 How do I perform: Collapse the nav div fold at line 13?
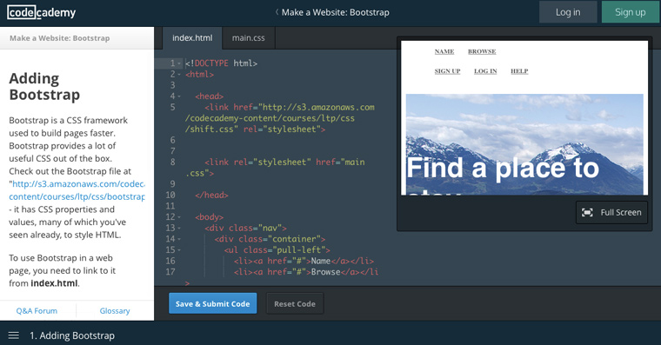point(179,228)
